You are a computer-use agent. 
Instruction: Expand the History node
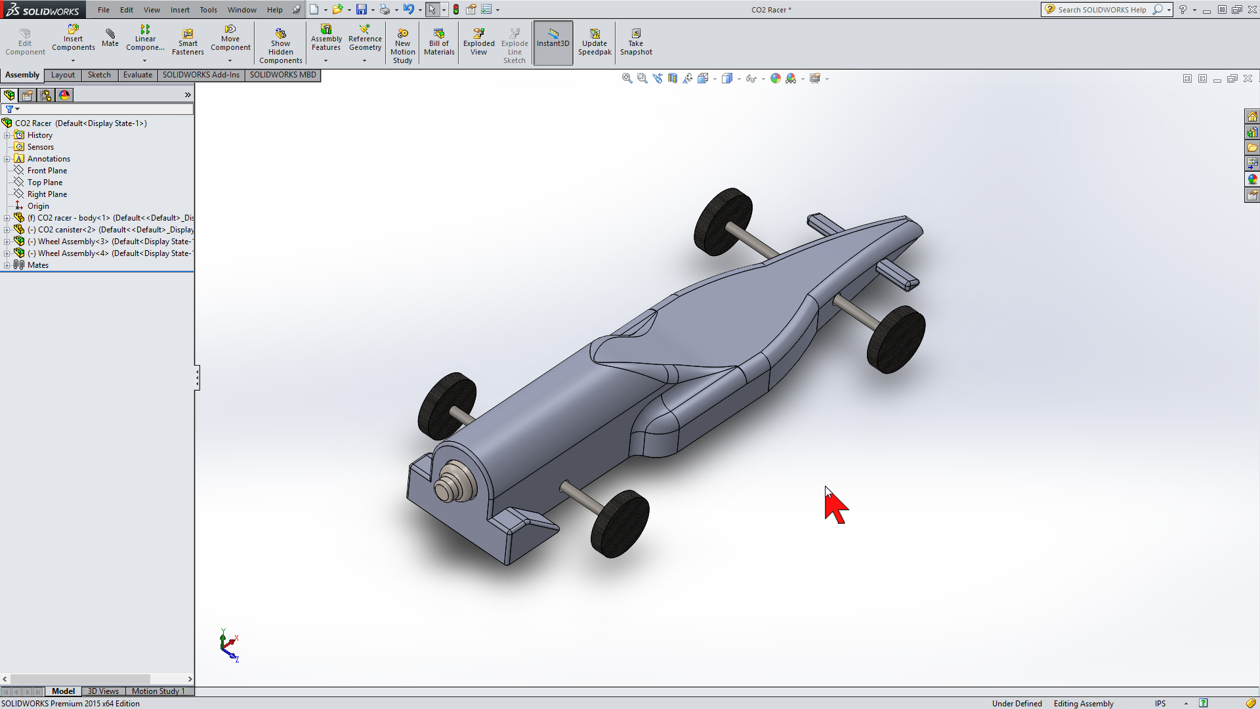point(7,135)
